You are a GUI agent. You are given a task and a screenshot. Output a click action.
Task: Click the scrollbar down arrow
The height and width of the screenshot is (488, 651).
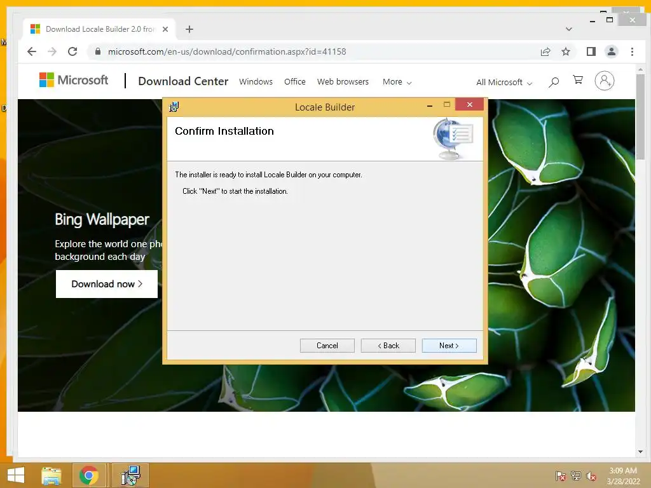640,452
